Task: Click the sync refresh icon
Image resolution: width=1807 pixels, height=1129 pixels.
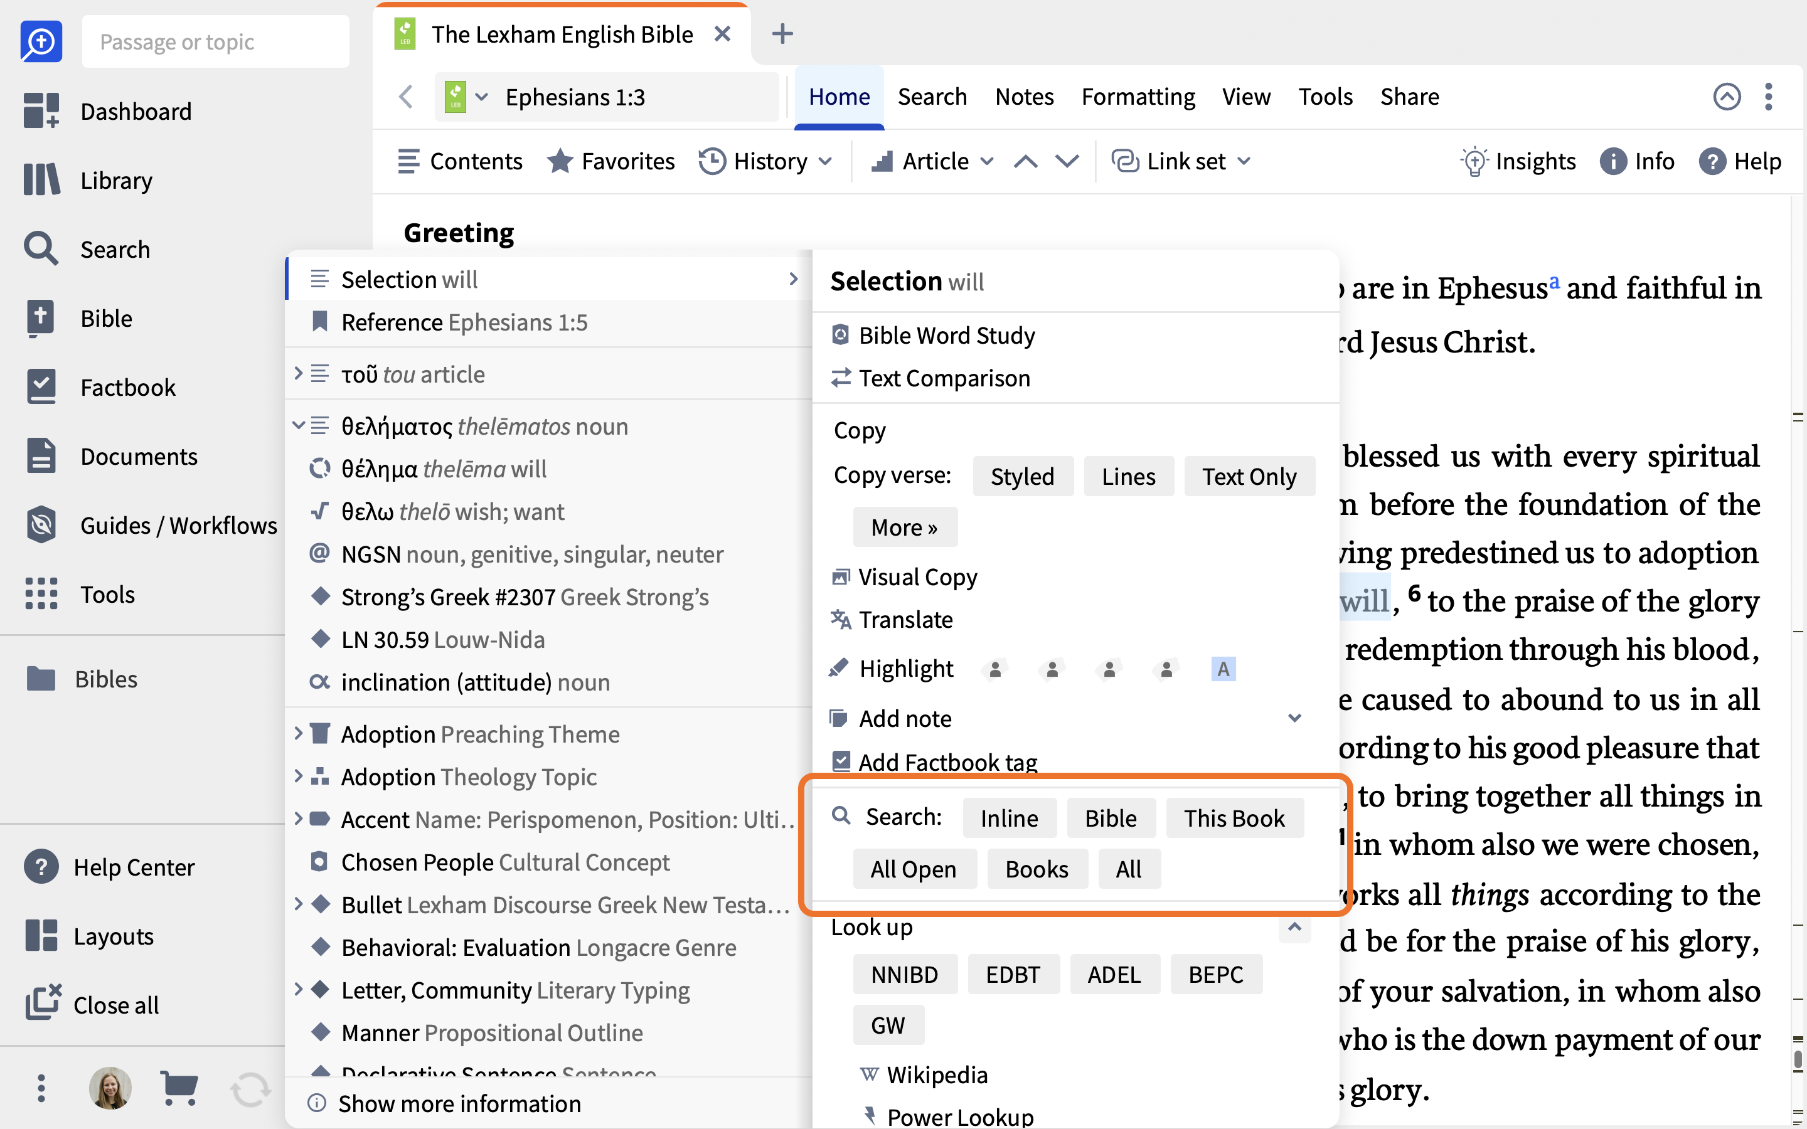Action: 250,1089
